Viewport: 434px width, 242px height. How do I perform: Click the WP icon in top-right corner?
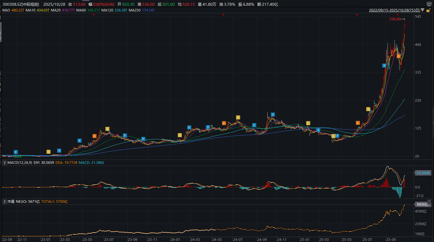[x=429, y=4]
